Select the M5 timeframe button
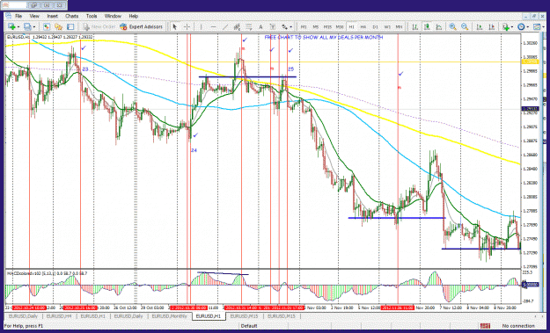Screen dimensions: 550x333 click(316, 26)
